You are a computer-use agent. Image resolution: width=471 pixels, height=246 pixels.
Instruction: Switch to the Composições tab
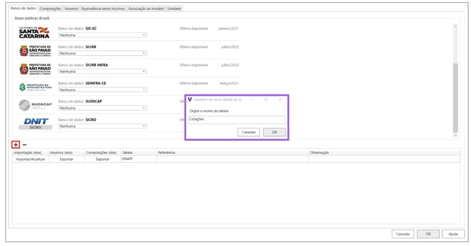coord(50,9)
